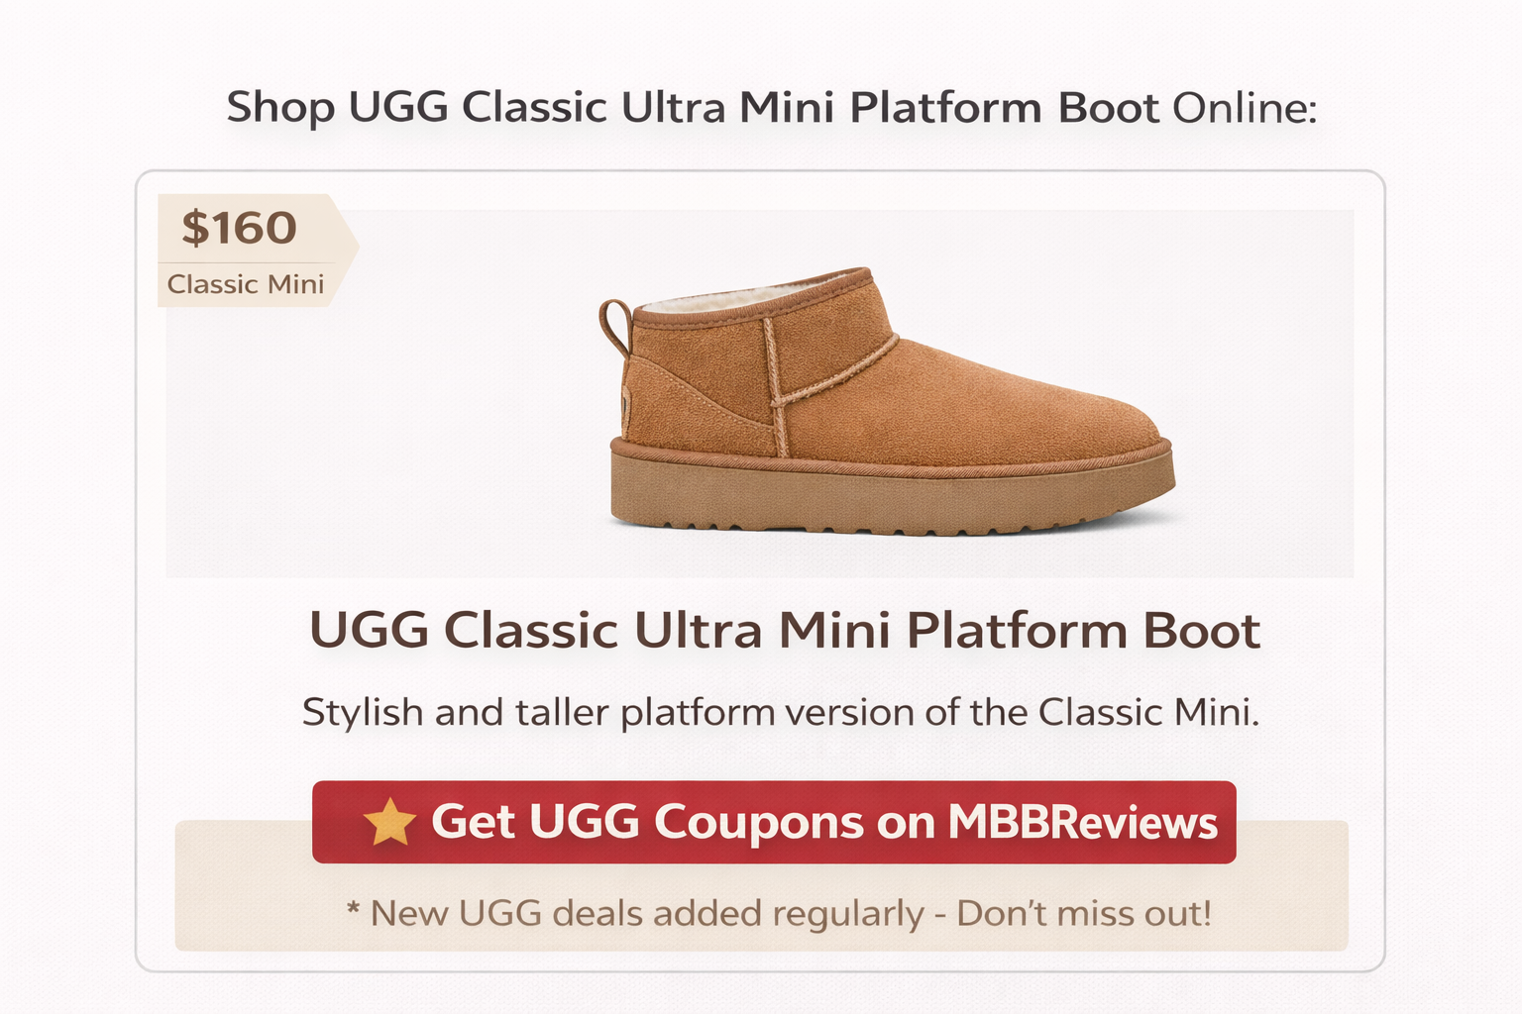1522x1014 pixels.
Task: Click the heel pull loop on the boot
Action: coord(614,325)
